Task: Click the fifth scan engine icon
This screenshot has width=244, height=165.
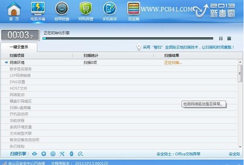Action: [x=71, y=154]
